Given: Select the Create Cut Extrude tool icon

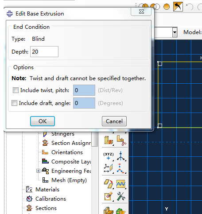Looking at the screenshot, I should tap(121, 140).
